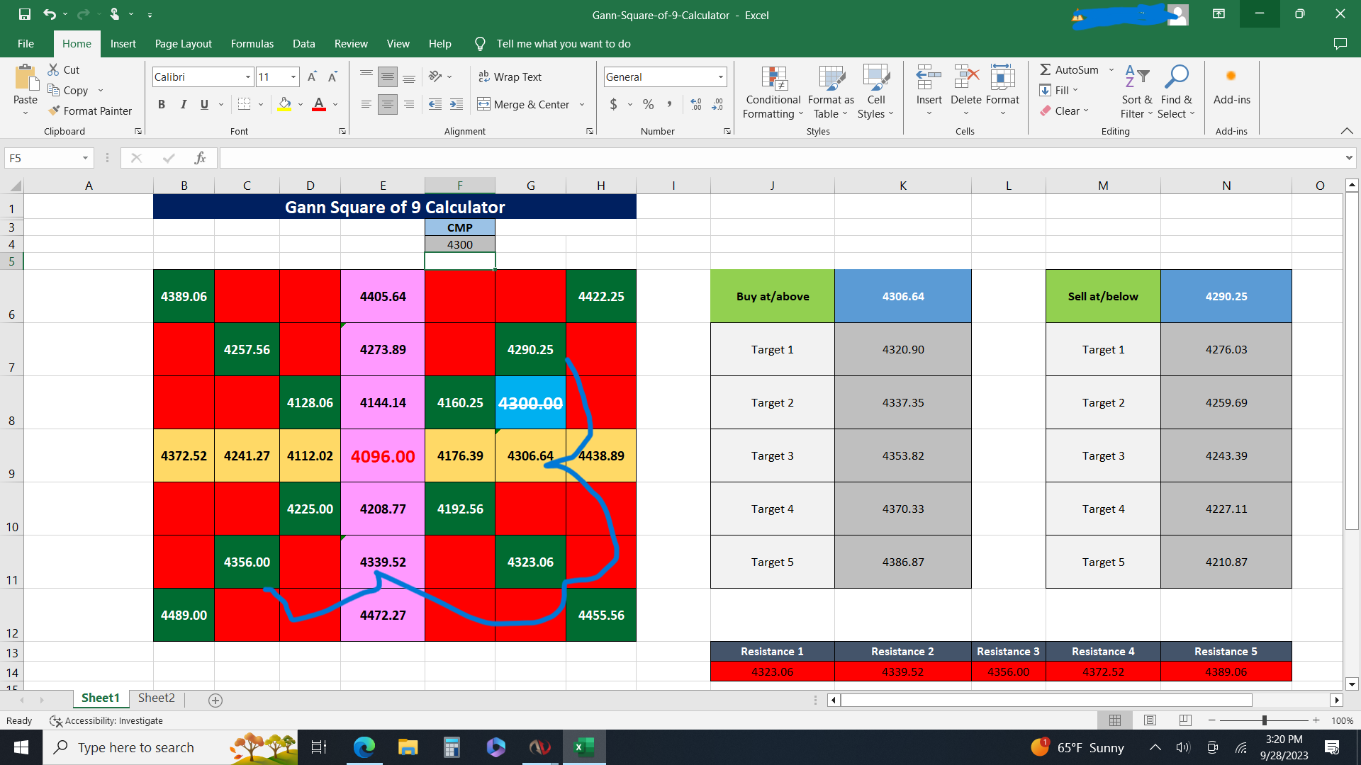Open Cell Styles gallery

[876, 92]
